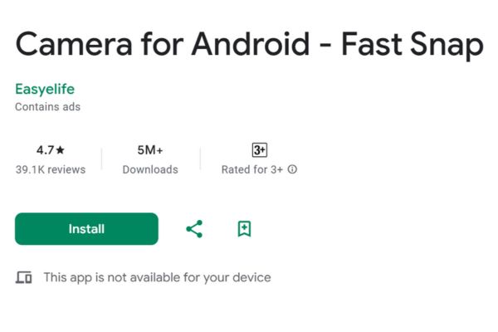The width and height of the screenshot is (498, 332).
Task: Click the star beside the 4.7 rating
Action: (x=60, y=149)
